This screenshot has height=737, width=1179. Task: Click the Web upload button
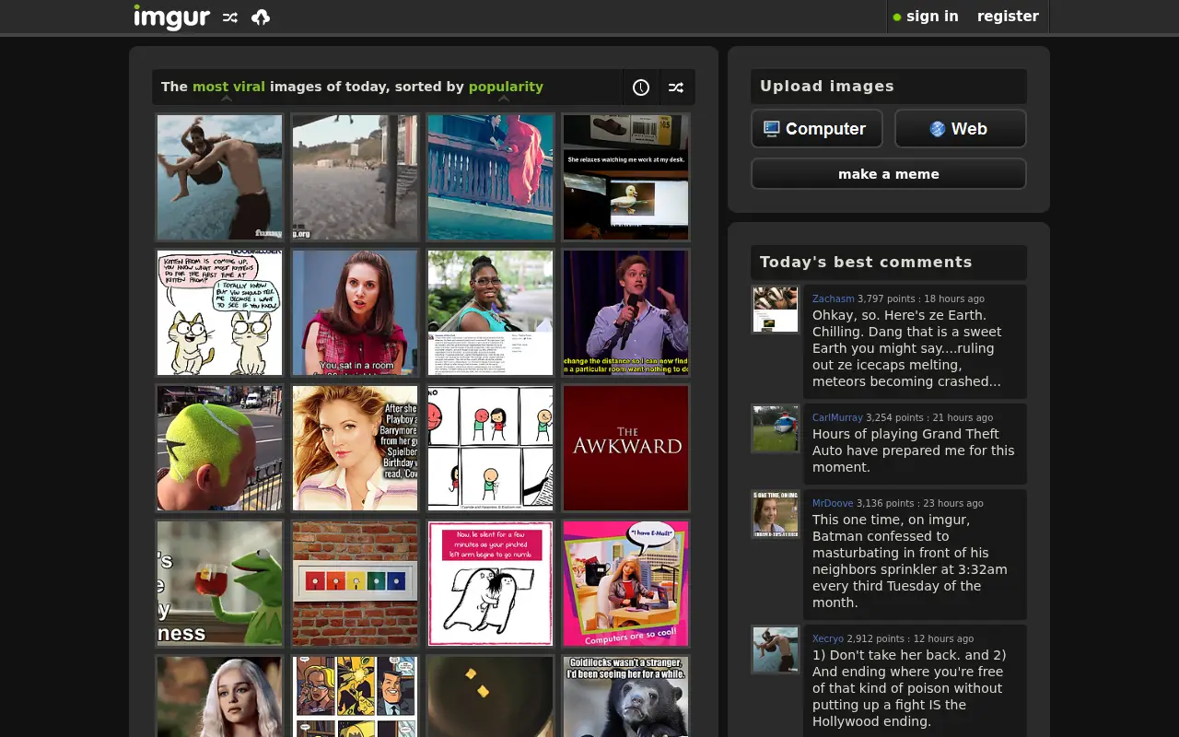point(961,129)
